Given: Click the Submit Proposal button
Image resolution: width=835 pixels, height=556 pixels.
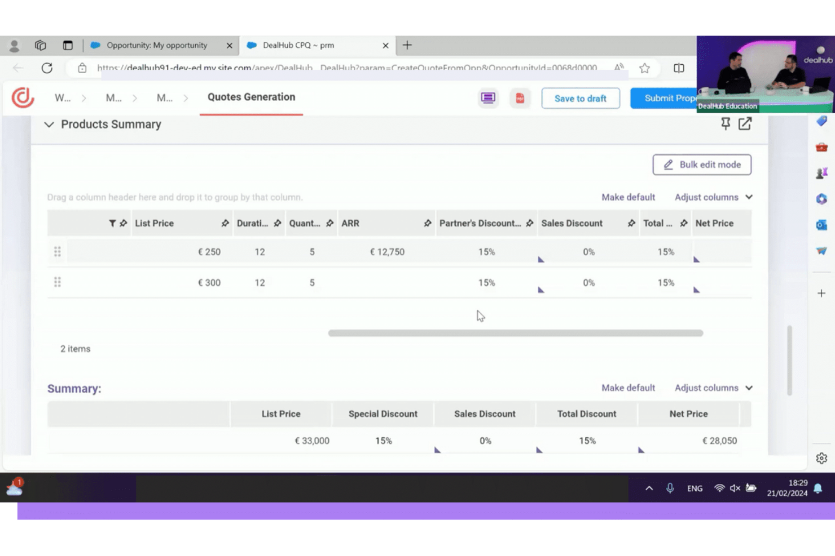Looking at the screenshot, I should 664,98.
